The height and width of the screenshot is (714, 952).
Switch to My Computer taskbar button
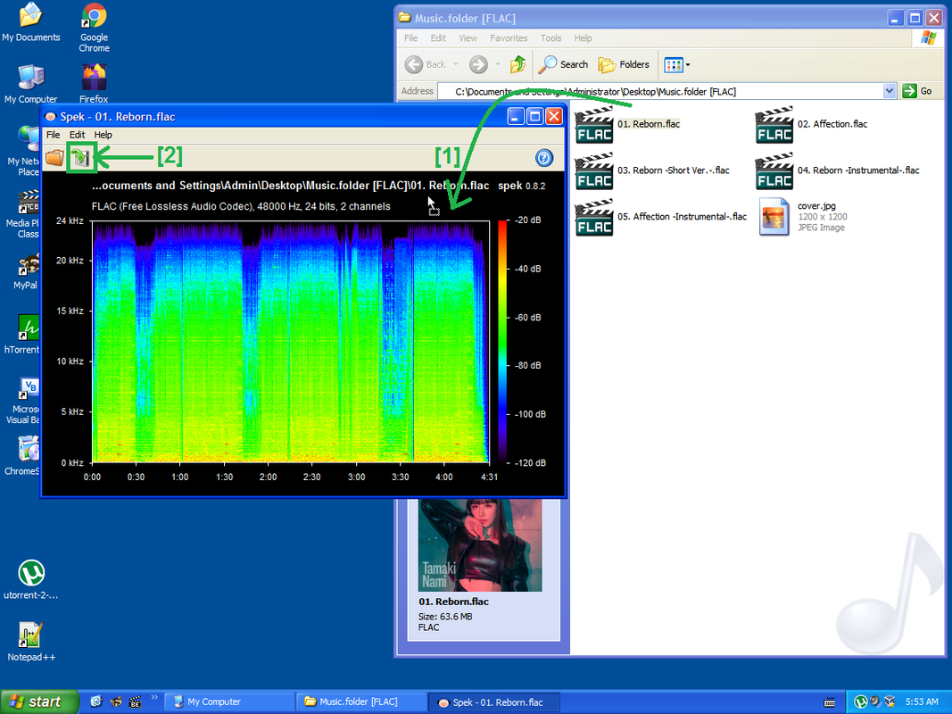(x=229, y=702)
